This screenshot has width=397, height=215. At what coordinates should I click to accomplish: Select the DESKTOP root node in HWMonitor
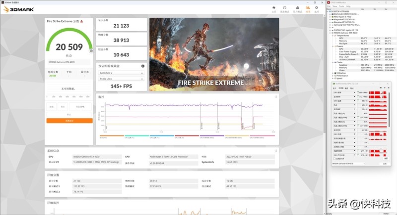[x=340, y=11]
